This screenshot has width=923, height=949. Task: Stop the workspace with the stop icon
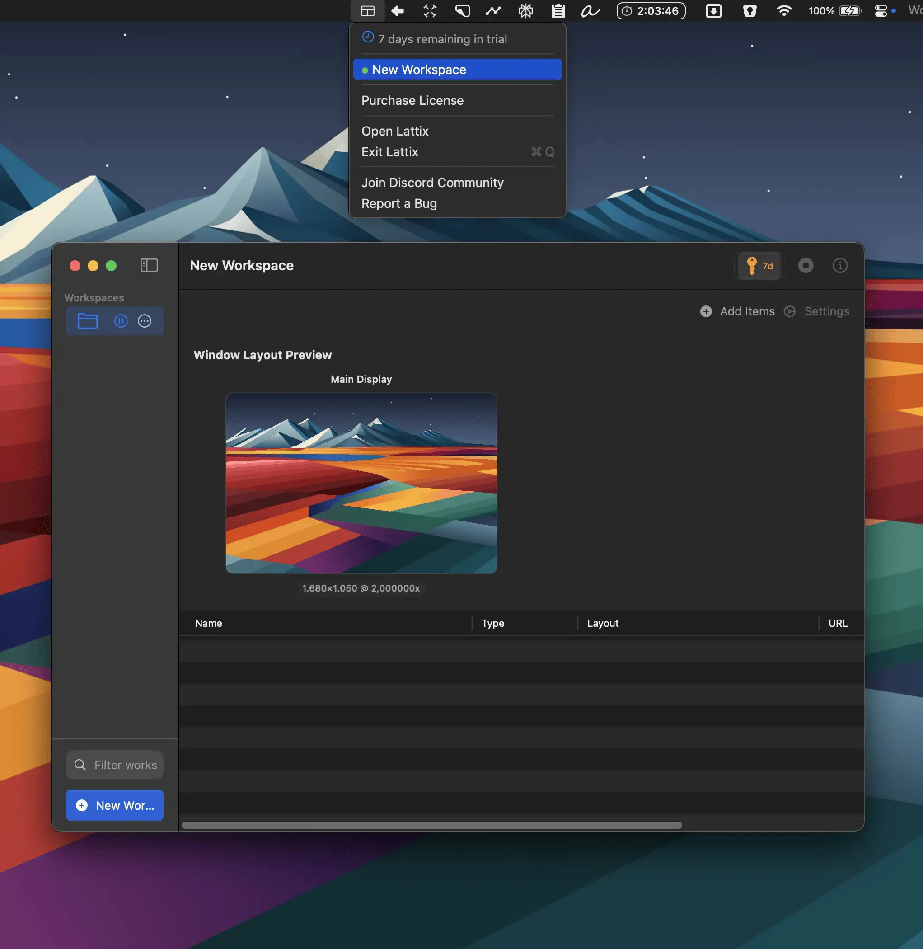(x=805, y=265)
